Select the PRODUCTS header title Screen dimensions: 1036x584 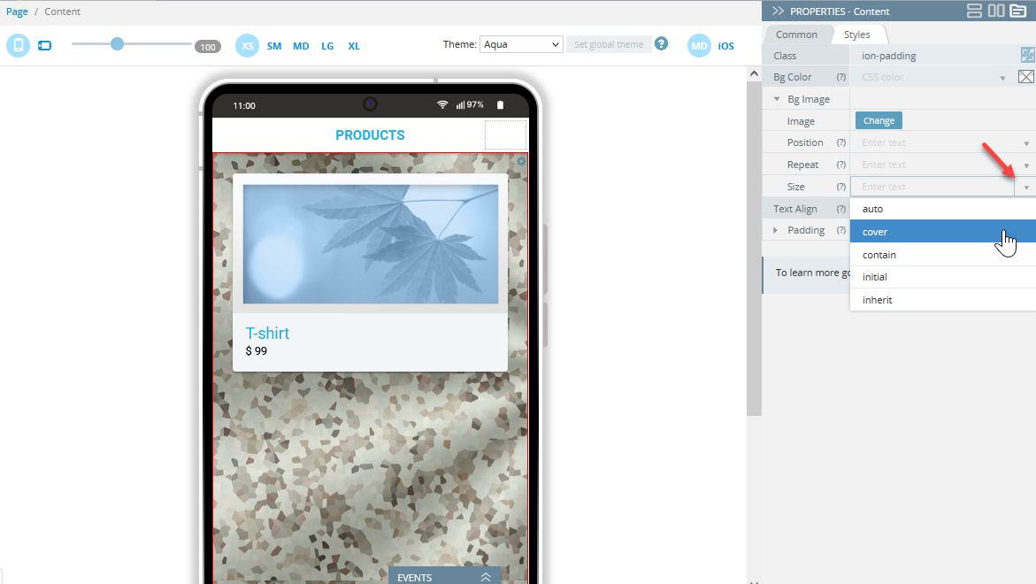(370, 134)
